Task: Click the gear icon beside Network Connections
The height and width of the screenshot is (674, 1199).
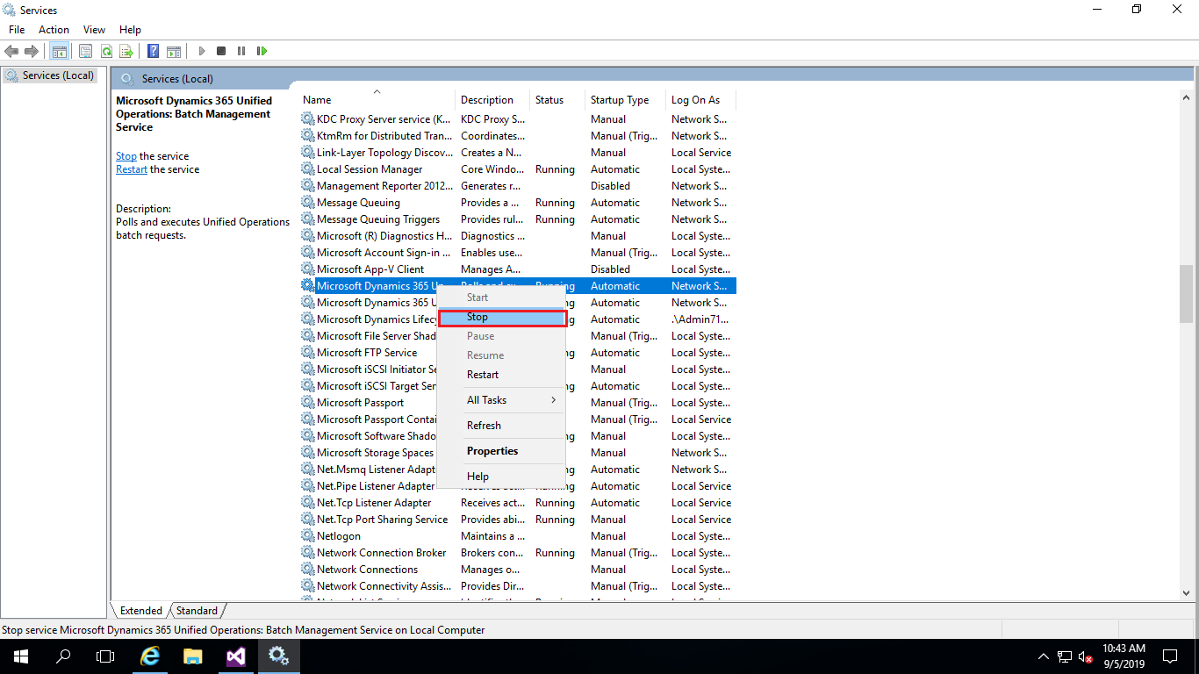Action: point(307,570)
